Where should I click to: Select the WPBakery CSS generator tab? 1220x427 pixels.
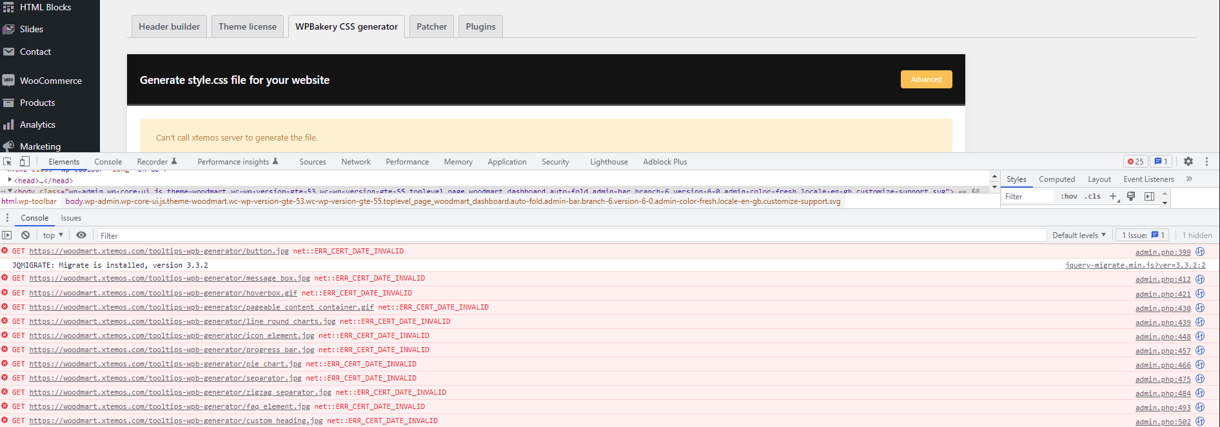click(346, 26)
